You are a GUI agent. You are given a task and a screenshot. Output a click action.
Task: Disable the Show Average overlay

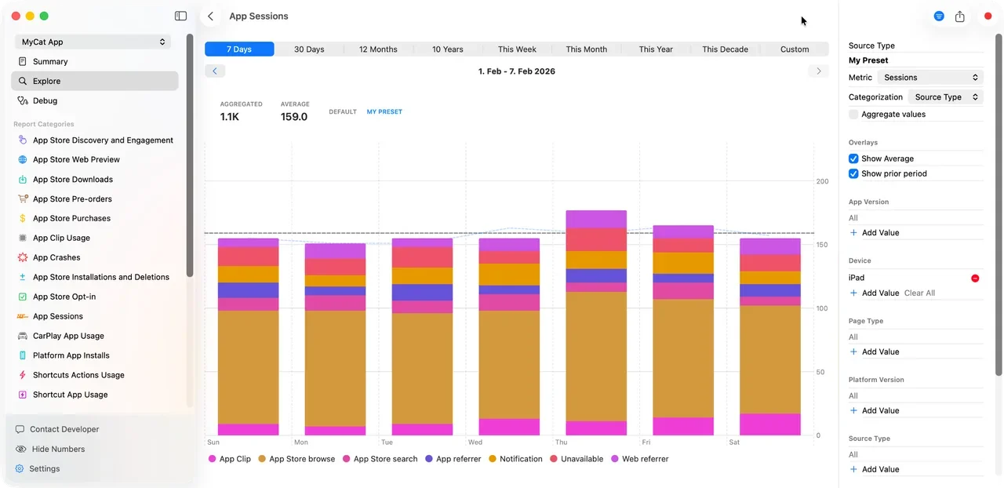tap(853, 158)
